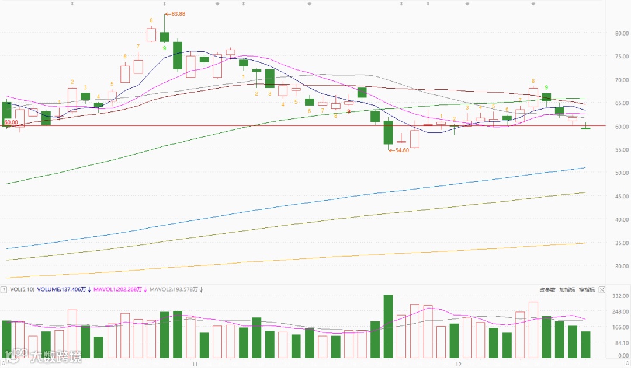Viewport: 631px width, 368px height.
Task: Click the 84.10 volume axis label
Action: pyautogui.click(x=622, y=343)
